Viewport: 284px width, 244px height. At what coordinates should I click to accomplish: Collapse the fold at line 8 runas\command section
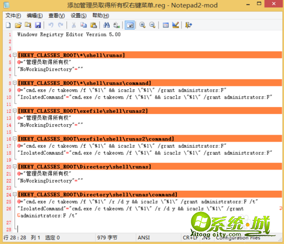(14, 83)
